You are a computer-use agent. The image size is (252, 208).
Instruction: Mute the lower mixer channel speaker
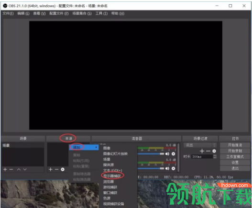pyautogui.click(x=167, y=168)
